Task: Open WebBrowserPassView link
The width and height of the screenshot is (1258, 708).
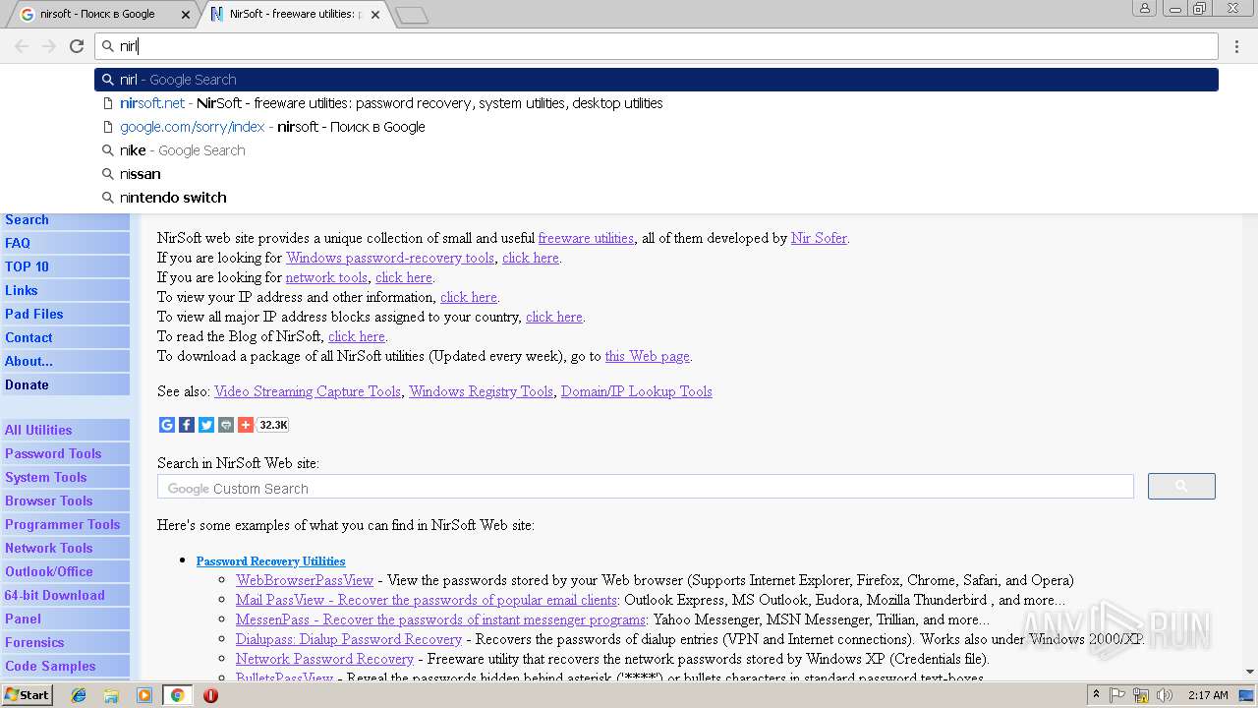Action: pos(305,580)
